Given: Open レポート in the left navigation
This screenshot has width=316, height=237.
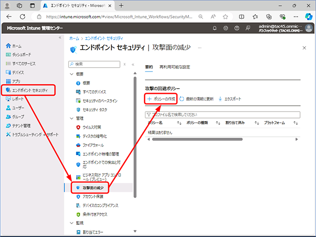Looking at the screenshot, I should (15, 99).
